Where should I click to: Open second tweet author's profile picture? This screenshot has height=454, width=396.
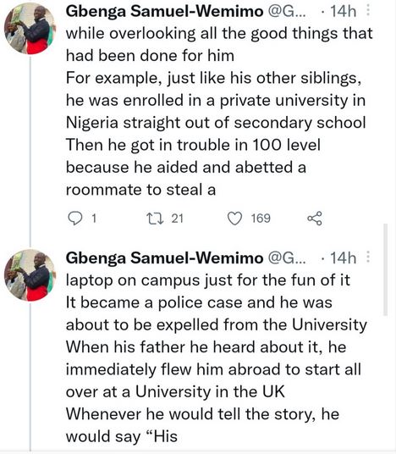pyautogui.click(x=30, y=275)
